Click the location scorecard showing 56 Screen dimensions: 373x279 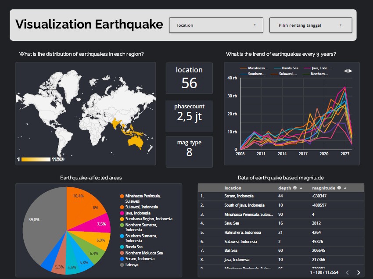pyautogui.click(x=189, y=78)
